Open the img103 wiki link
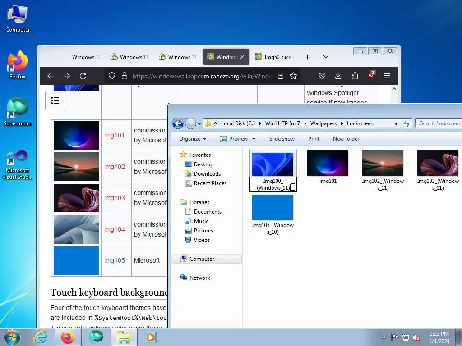Image resolution: width=462 pixels, height=346 pixels. pyautogui.click(x=114, y=198)
